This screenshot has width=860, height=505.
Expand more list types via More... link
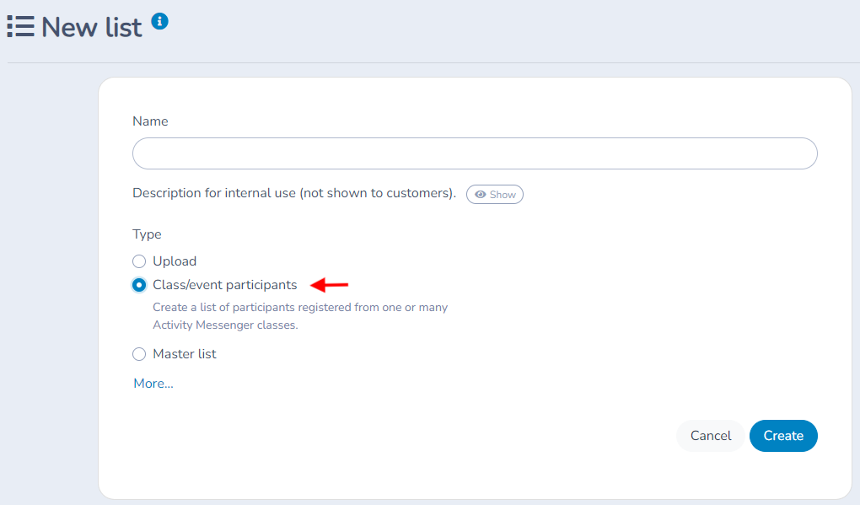pyautogui.click(x=153, y=384)
